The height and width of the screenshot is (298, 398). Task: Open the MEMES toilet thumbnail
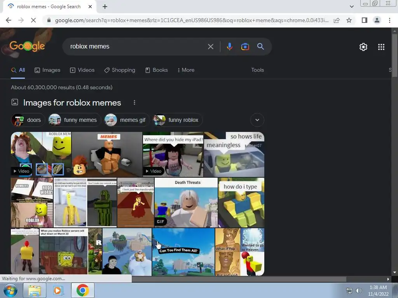click(107, 154)
